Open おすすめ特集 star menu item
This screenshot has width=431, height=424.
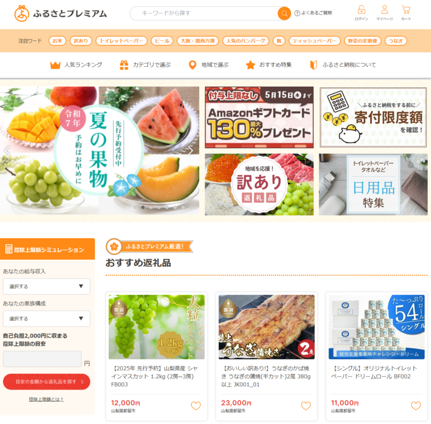pyautogui.click(x=268, y=65)
